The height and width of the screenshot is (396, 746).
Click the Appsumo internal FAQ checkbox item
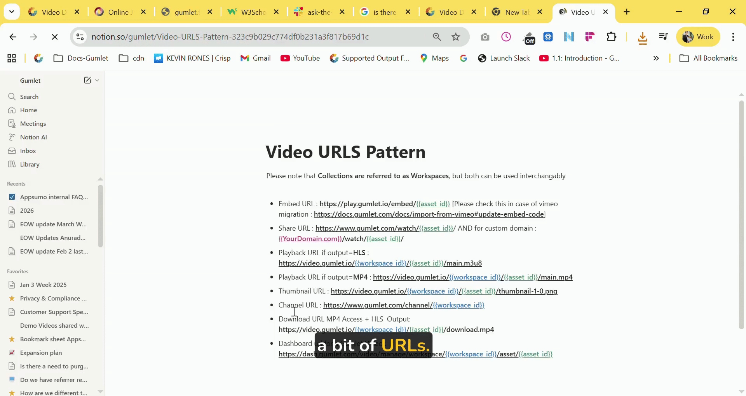54,197
